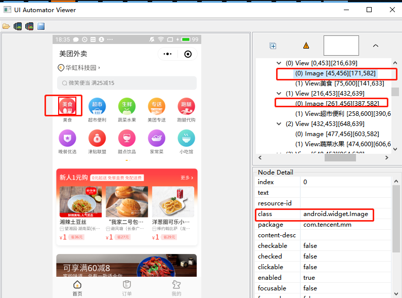Tap the 更多 link in 新人1元购 banner
402x298 pixels.
[187, 178]
